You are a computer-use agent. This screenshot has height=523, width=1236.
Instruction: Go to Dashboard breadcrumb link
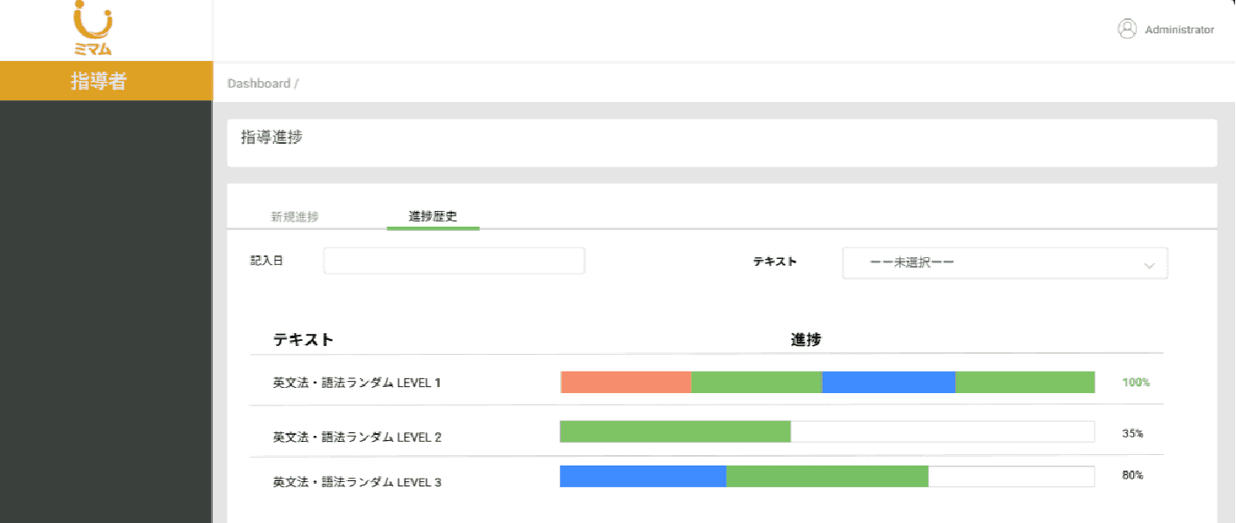tap(258, 84)
